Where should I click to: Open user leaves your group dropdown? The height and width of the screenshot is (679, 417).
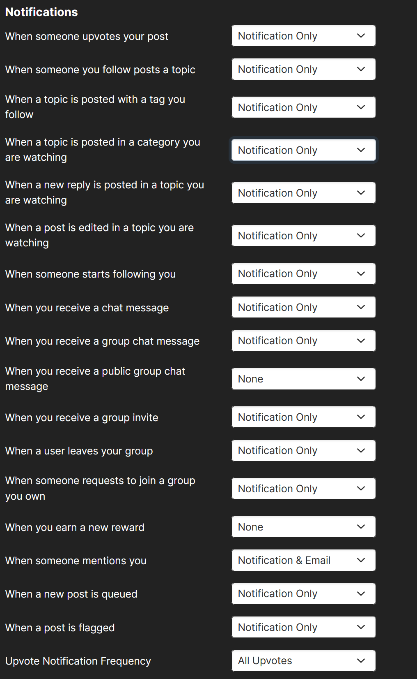point(303,450)
